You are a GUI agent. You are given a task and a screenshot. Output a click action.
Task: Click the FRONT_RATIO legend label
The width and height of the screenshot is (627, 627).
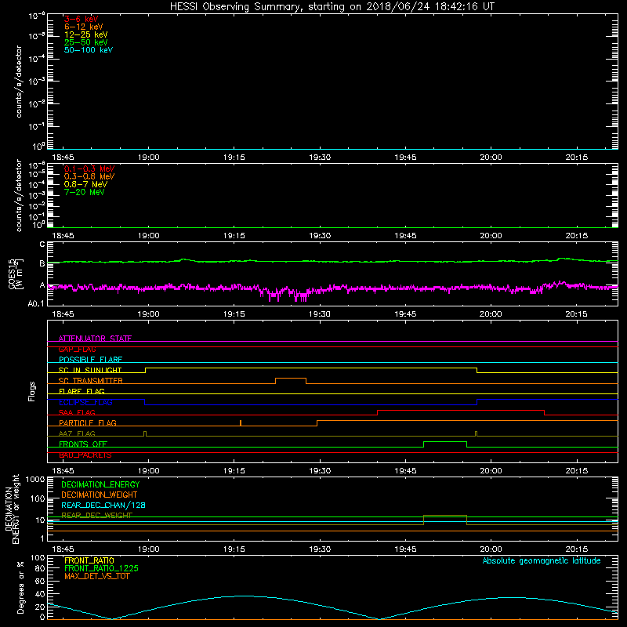89,560
